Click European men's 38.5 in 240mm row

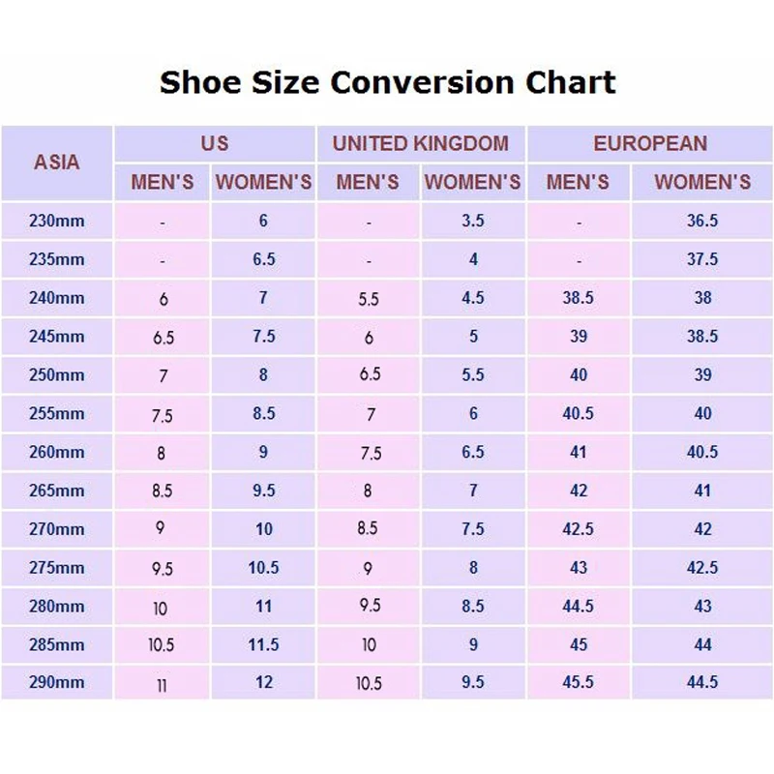tap(578, 298)
